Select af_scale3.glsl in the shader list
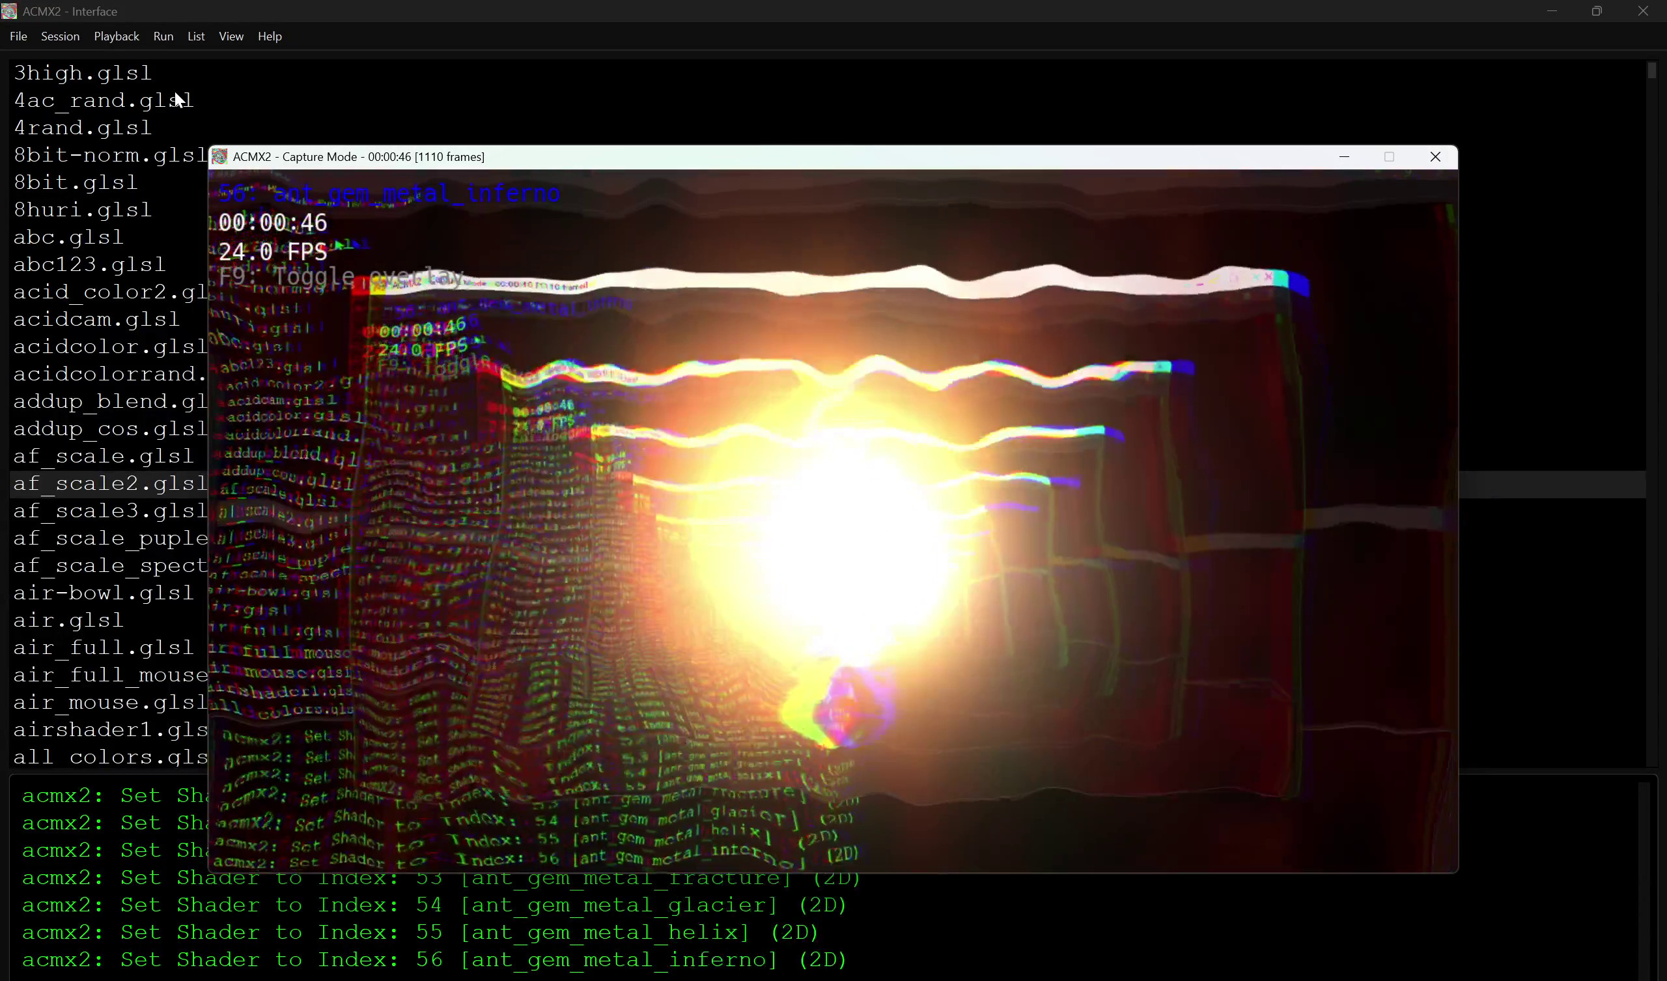Image resolution: width=1667 pixels, height=981 pixels. [110, 511]
